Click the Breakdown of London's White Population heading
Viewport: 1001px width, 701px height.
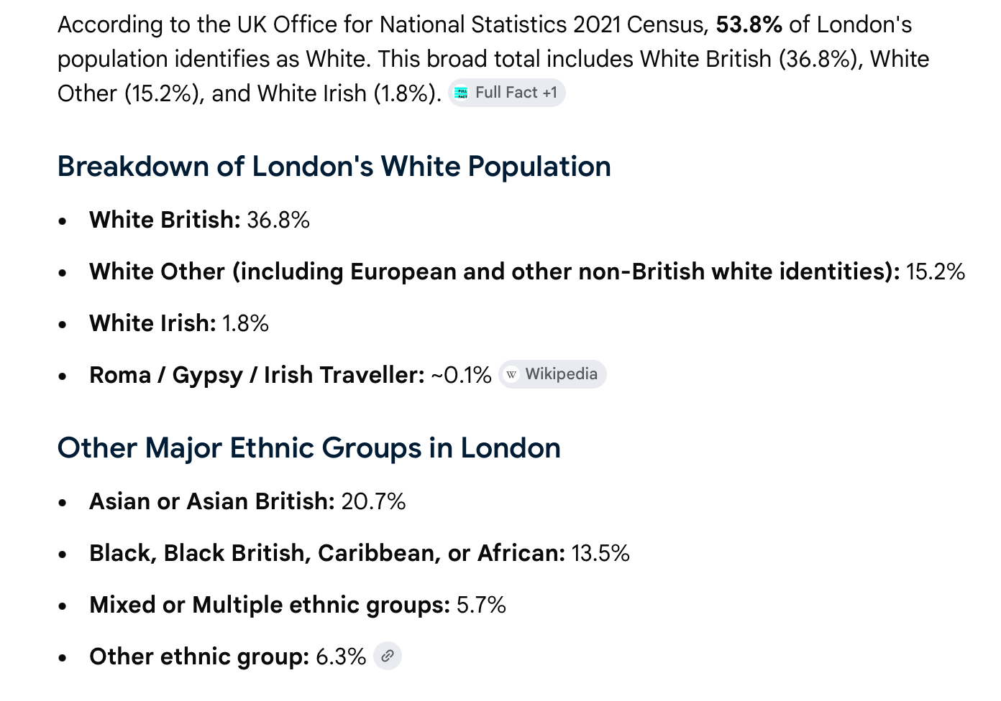click(x=334, y=167)
